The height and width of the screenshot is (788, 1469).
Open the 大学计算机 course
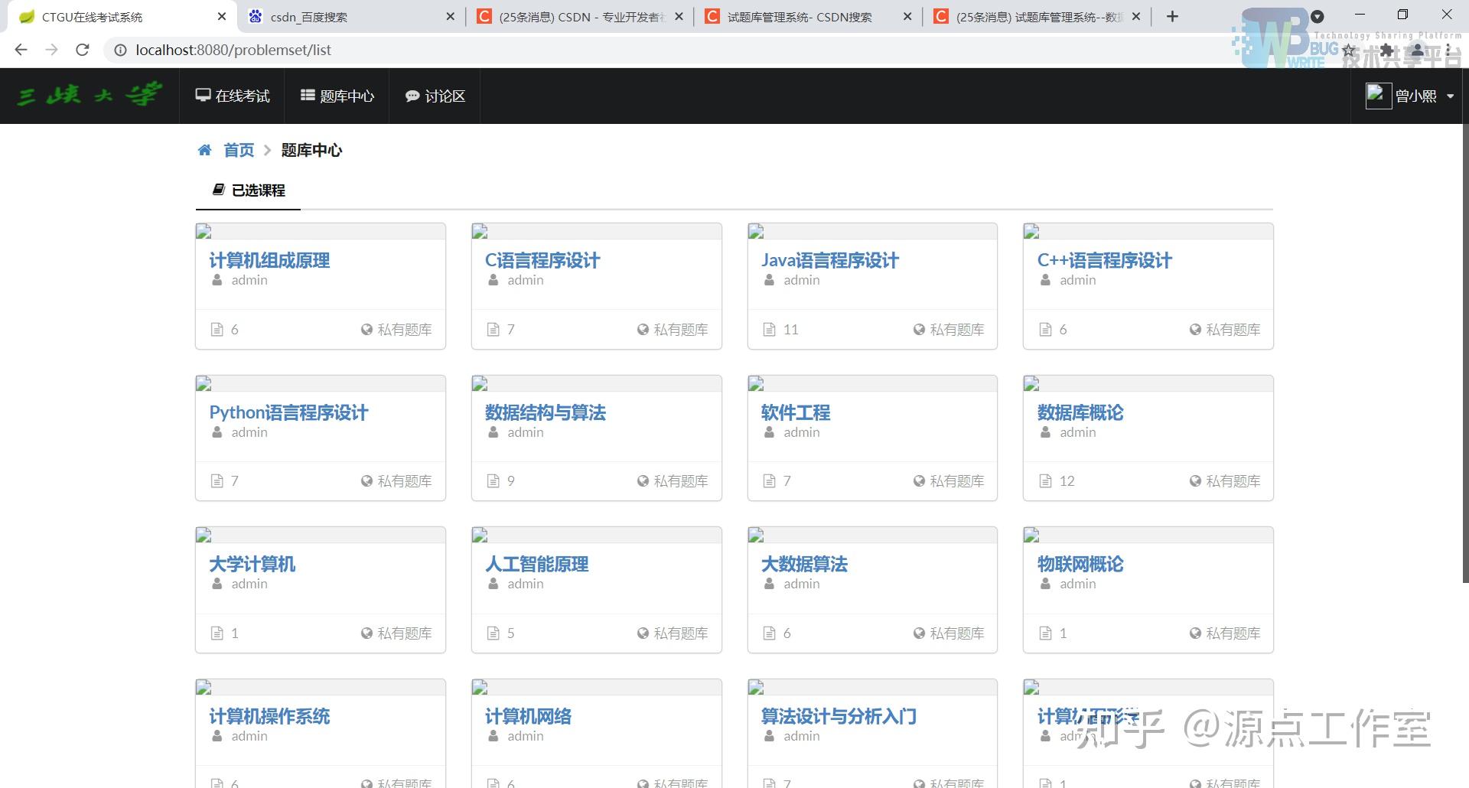[252, 564]
